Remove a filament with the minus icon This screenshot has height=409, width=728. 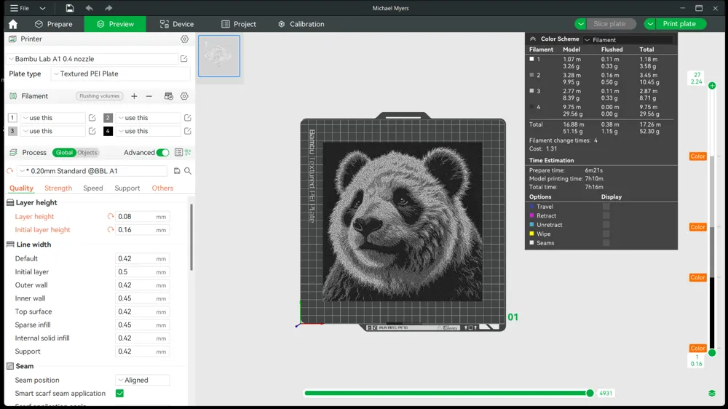point(149,96)
